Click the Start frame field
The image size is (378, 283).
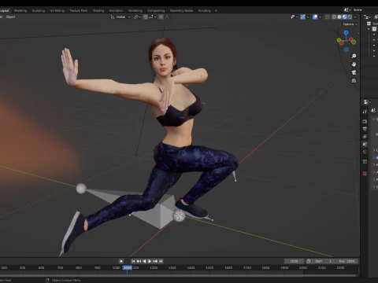[x=324, y=261]
